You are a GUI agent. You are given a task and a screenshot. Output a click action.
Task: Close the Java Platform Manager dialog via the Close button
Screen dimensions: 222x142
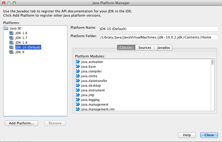tap(209, 135)
